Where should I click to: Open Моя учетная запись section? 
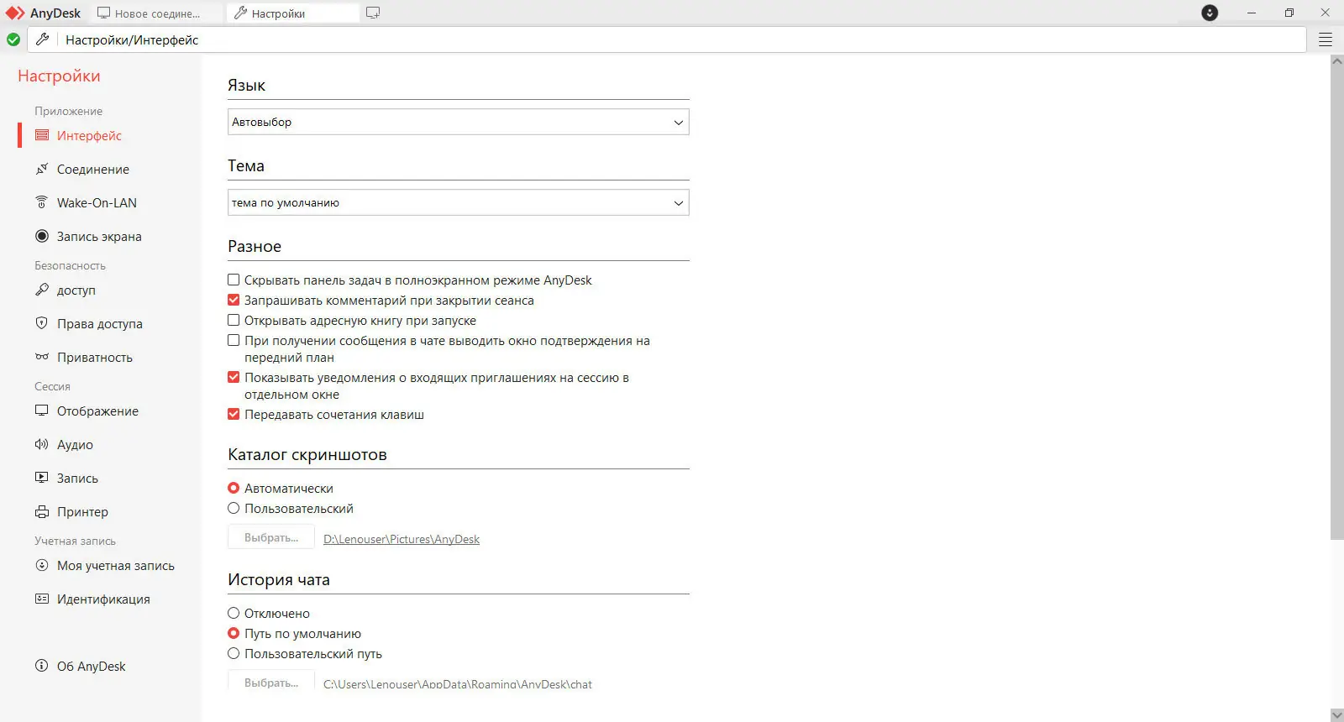(x=116, y=565)
